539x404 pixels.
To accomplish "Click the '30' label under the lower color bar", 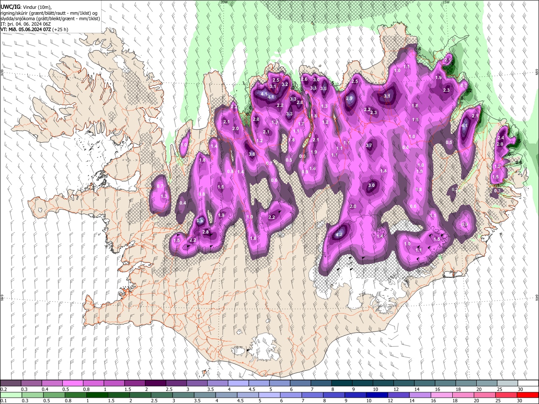I will 519,401.
